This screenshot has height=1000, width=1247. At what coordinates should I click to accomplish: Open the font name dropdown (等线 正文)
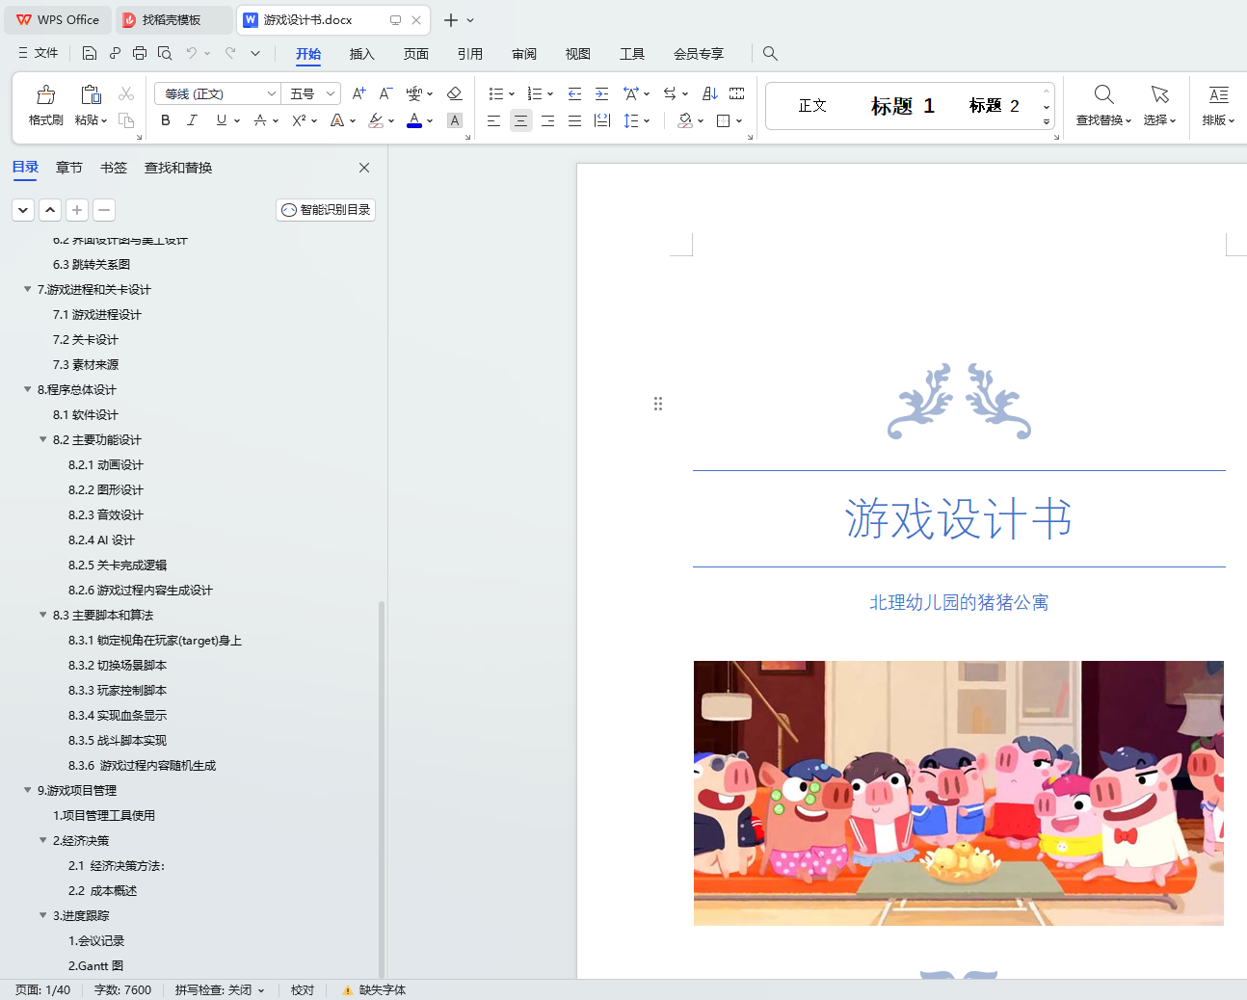272,93
